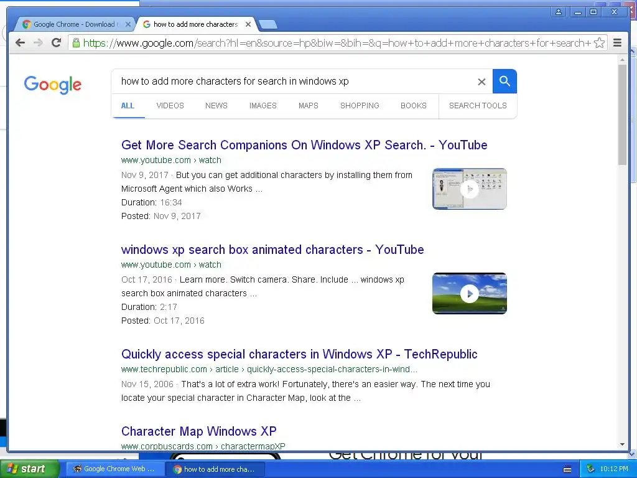The image size is (637, 478).
Task: Select the how to add more cha taskbar item
Action: (215, 469)
